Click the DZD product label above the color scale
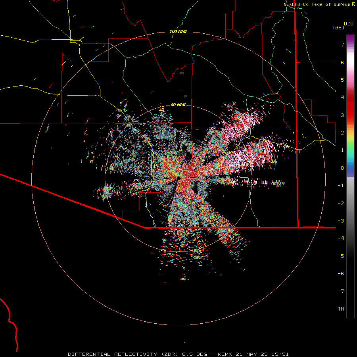357x357 pixels. (x=348, y=24)
